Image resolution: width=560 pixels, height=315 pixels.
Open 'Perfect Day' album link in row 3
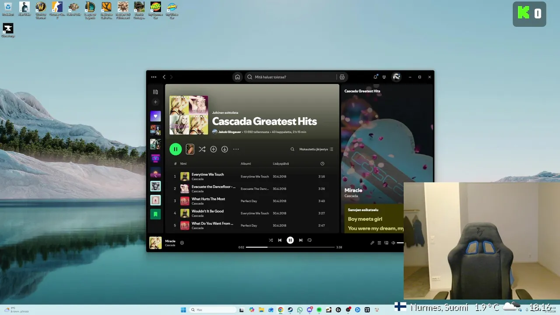point(249,201)
